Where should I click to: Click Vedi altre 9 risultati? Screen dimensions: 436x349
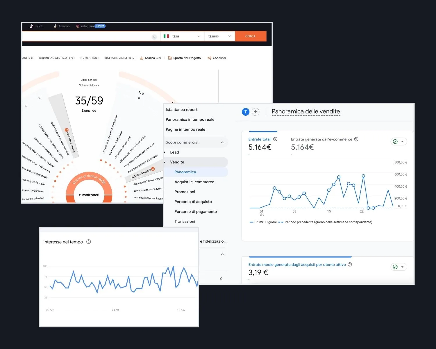(x=142, y=174)
